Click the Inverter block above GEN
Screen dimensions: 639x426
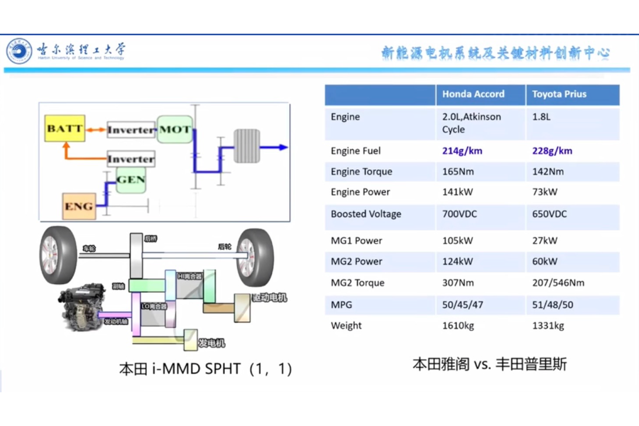tap(131, 159)
